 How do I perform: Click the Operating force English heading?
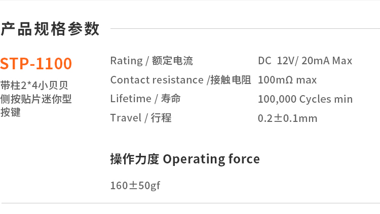pyautogui.click(x=211, y=159)
